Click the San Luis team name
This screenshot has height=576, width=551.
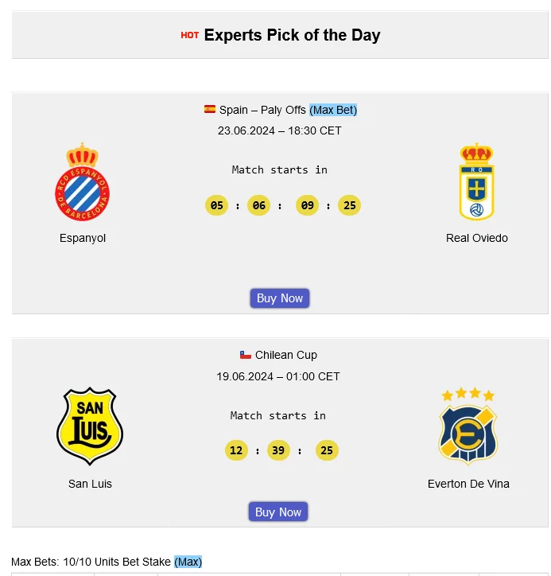pyautogui.click(x=90, y=484)
